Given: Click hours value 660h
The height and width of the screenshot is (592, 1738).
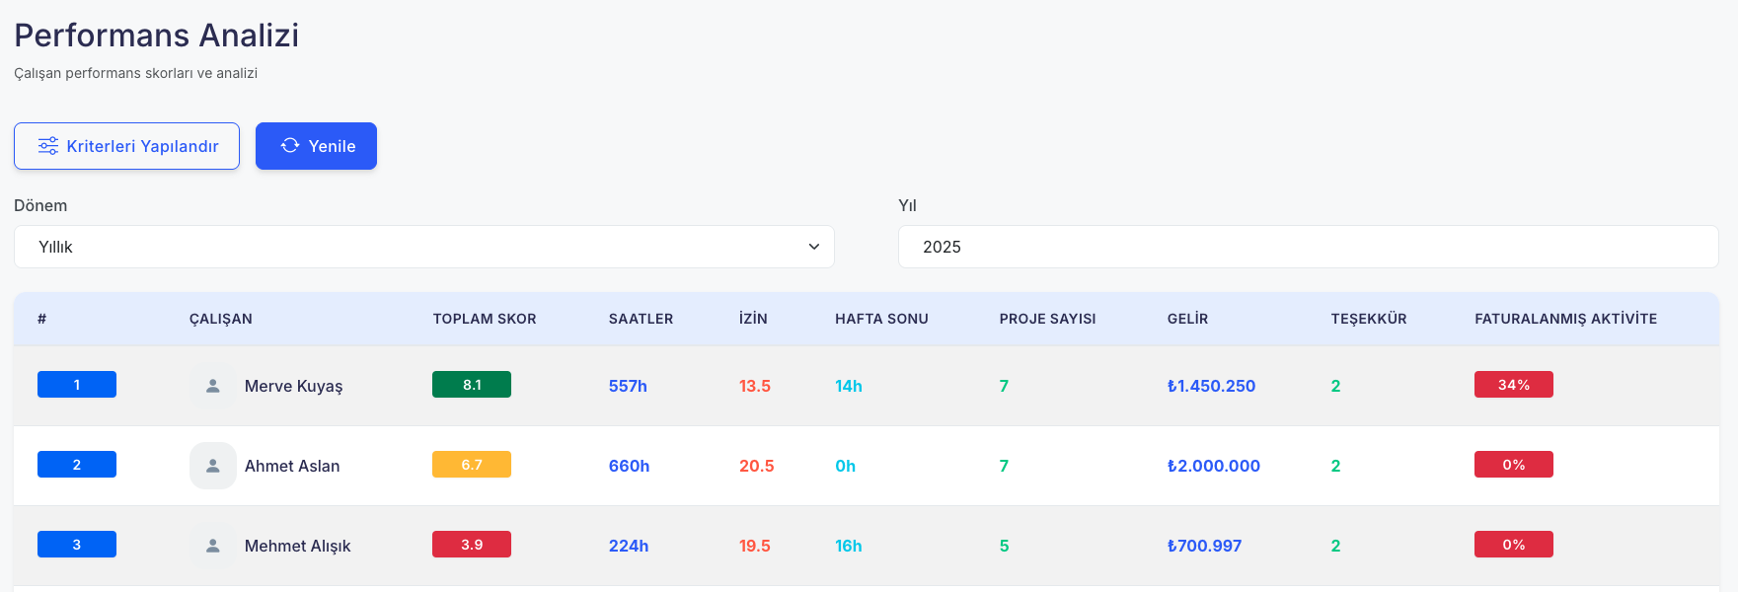Looking at the screenshot, I should pyautogui.click(x=630, y=466).
